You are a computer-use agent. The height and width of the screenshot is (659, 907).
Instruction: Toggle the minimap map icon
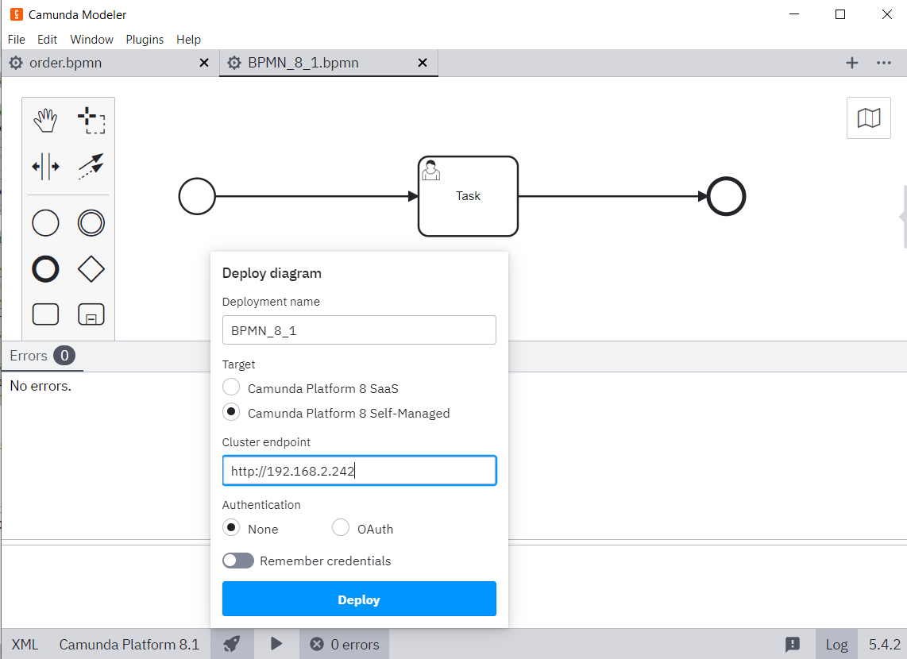point(869,118)
